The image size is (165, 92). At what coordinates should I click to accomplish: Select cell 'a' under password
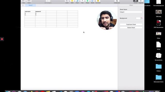40,13
